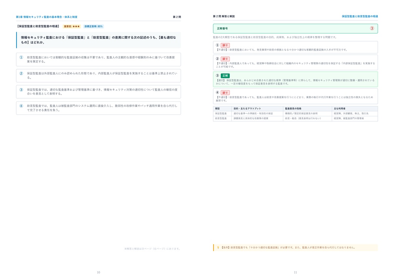Click the 誤り badge for explanation ②

[x=225, y=59]
